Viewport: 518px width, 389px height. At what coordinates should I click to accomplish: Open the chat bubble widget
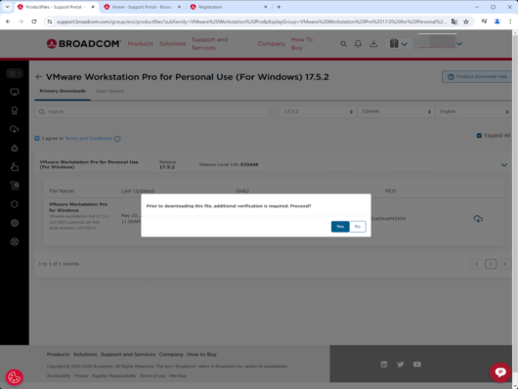[x=500, y=372]
